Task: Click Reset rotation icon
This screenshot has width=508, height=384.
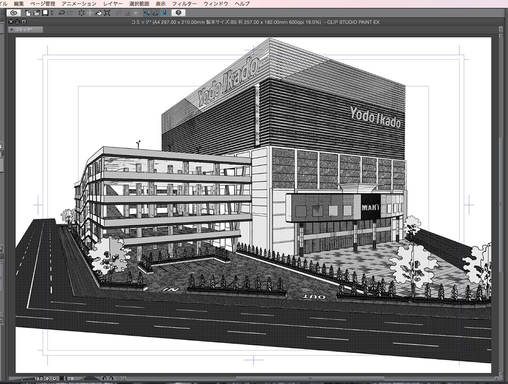Action: pyautogui.click(x=118, y=378)
